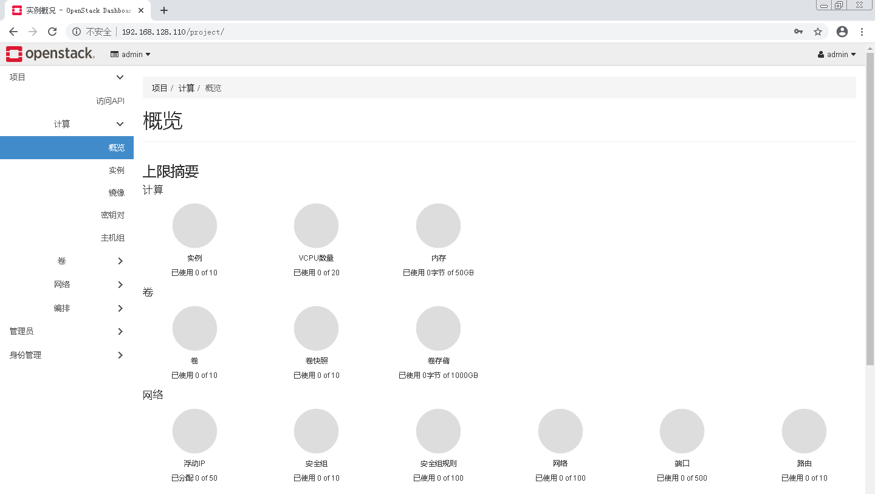Click the 卷快照 usage pie chart
This screenshot has height=494, width=875.
[316, 328]
